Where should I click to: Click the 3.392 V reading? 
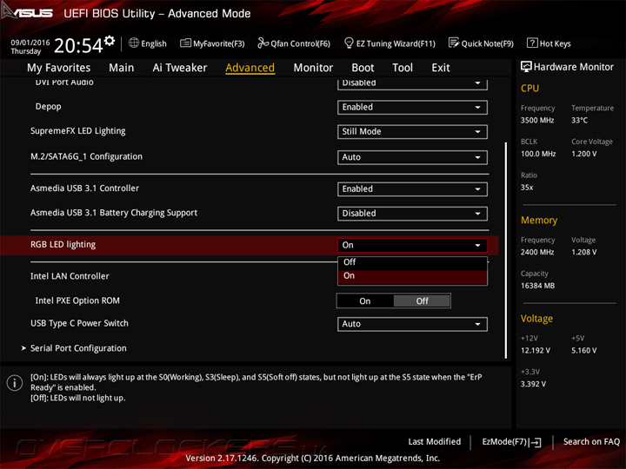[x=533, y=384]
